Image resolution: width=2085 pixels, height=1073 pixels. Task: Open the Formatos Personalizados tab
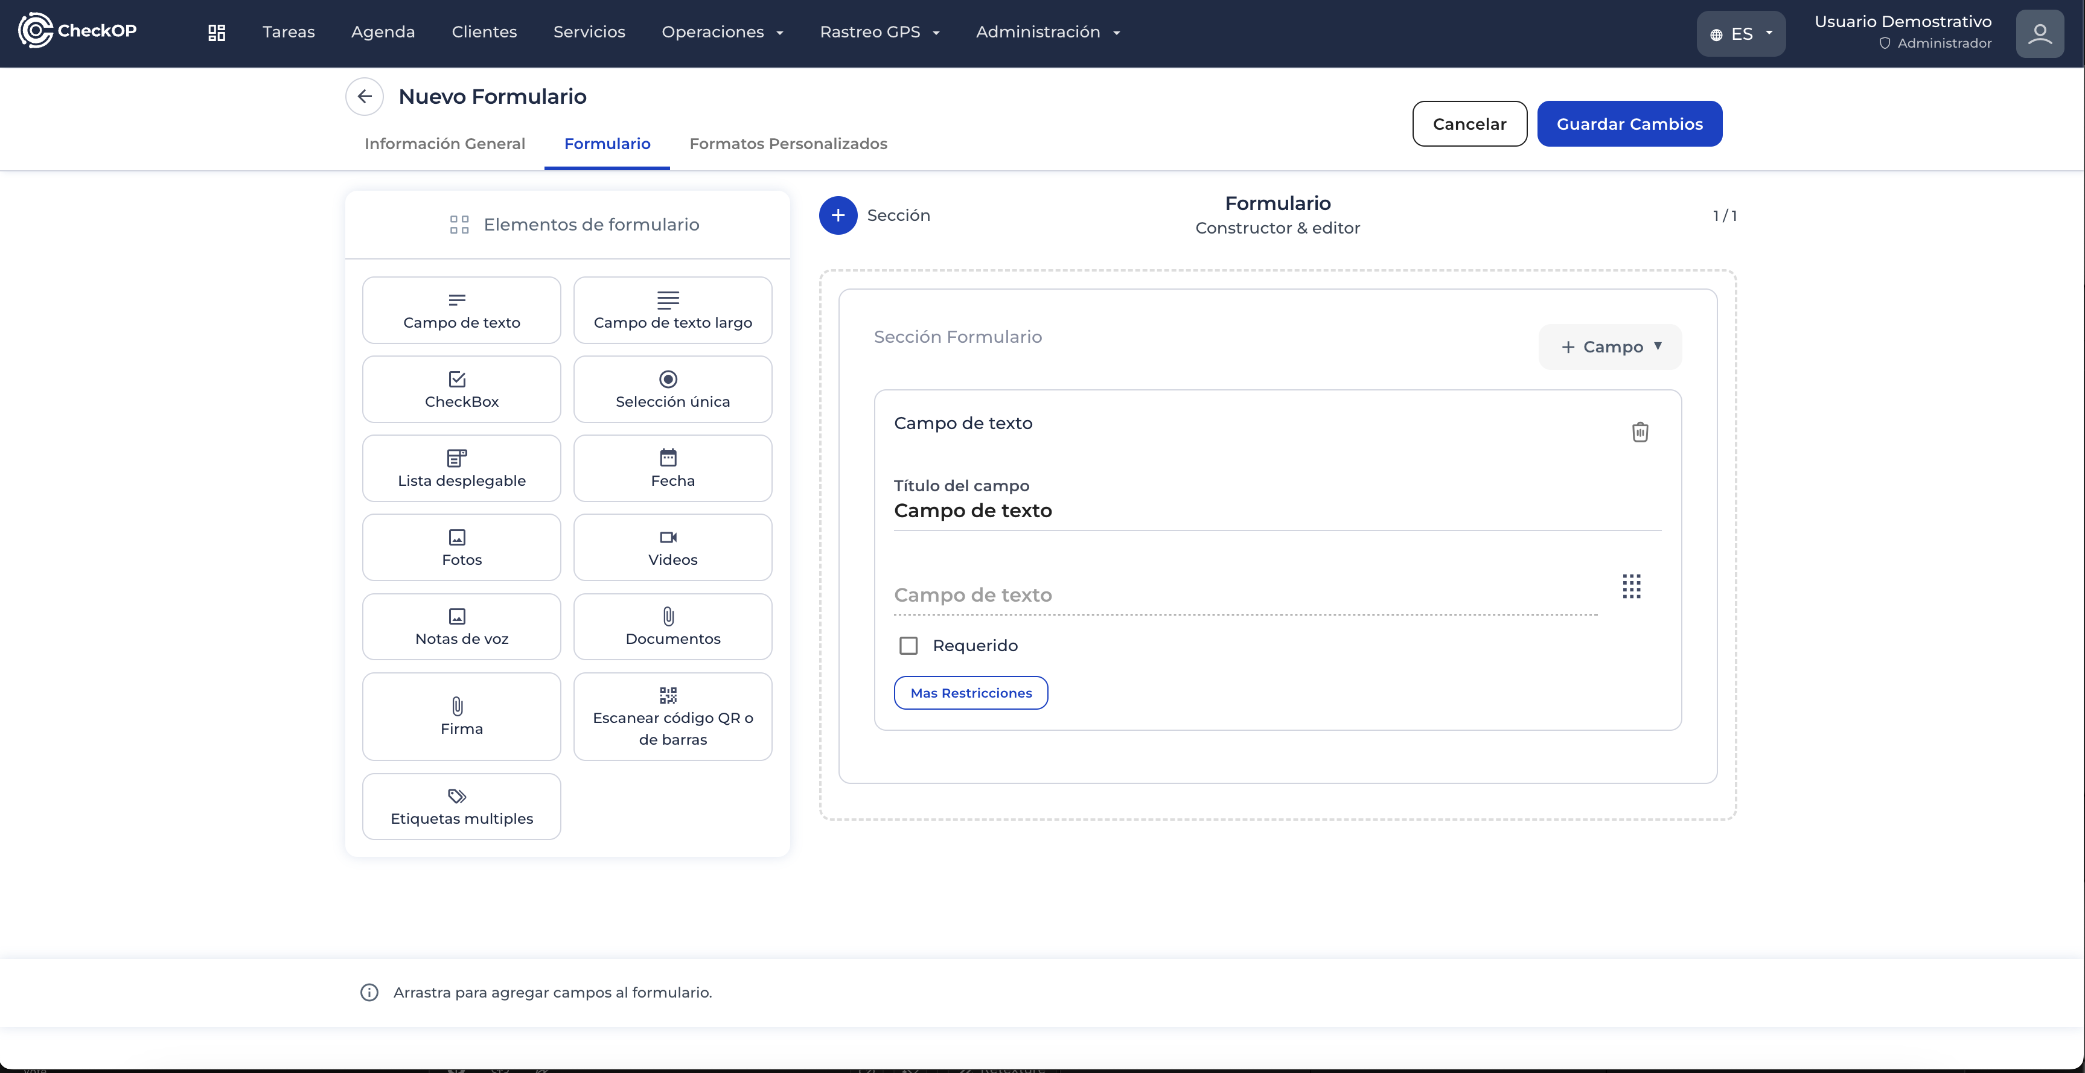click(788, 144)
